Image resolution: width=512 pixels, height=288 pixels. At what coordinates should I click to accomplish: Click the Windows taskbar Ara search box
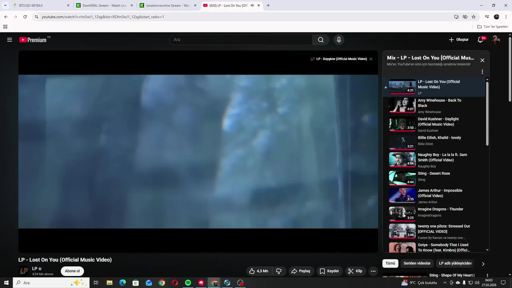(52, 283)
